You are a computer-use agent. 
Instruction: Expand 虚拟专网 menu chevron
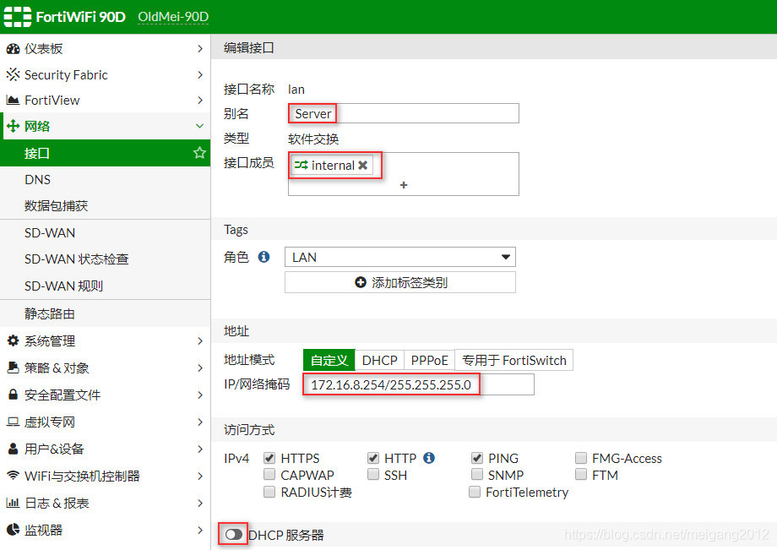(199, 422)
